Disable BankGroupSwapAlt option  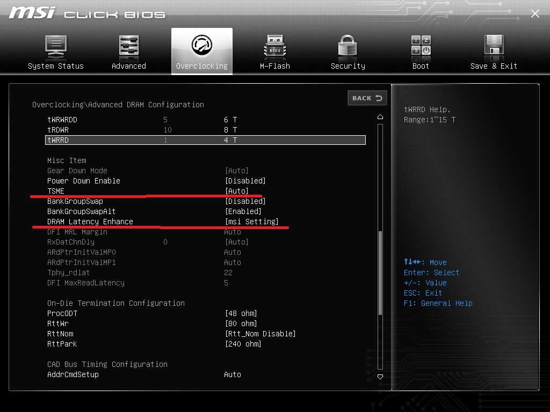(x=243, y=211)
